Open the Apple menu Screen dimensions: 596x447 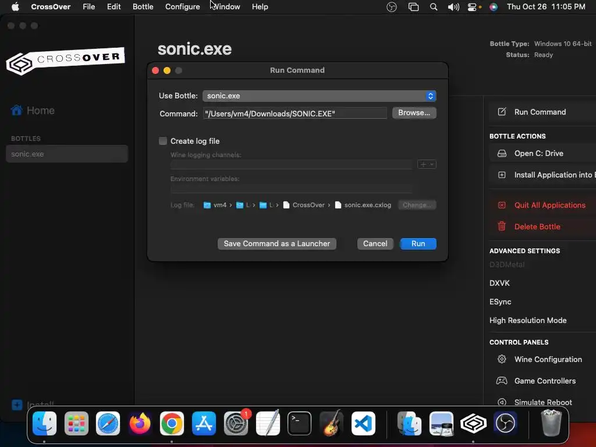tap(15, 7)
